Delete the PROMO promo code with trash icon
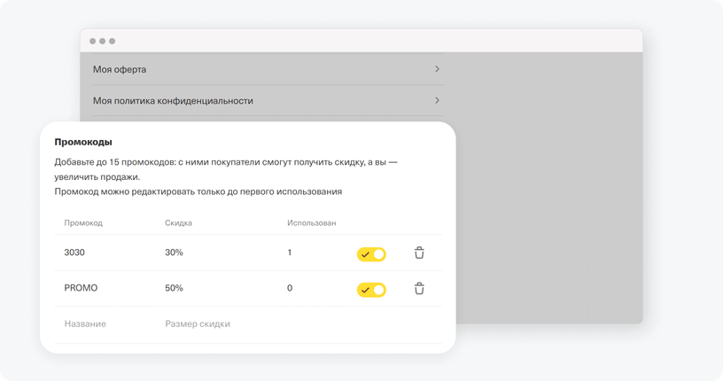 pos(419,288)
